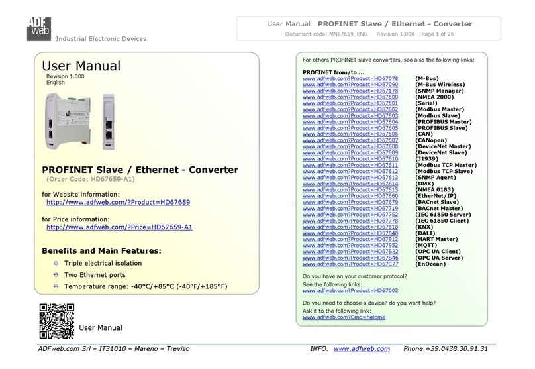
Task: Click the bullet icon beside Two Ethernet ports
Action: point(56,275)
